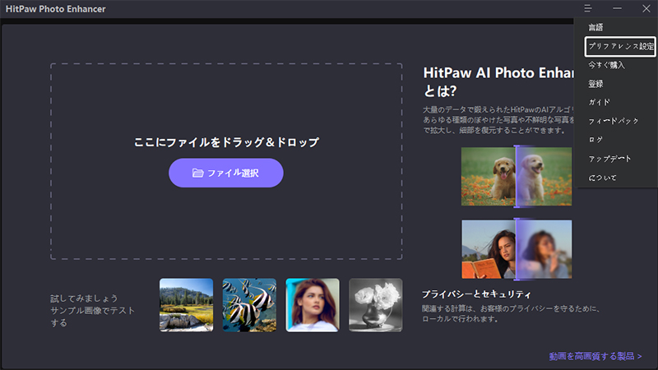Select アップデート menu entry

click(609, 159)
